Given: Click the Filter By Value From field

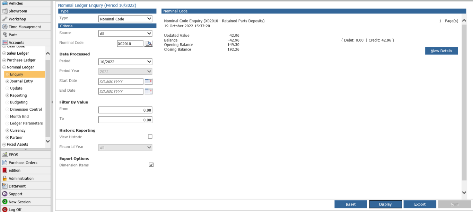Looking at the screenshot, I should [125, 110].
